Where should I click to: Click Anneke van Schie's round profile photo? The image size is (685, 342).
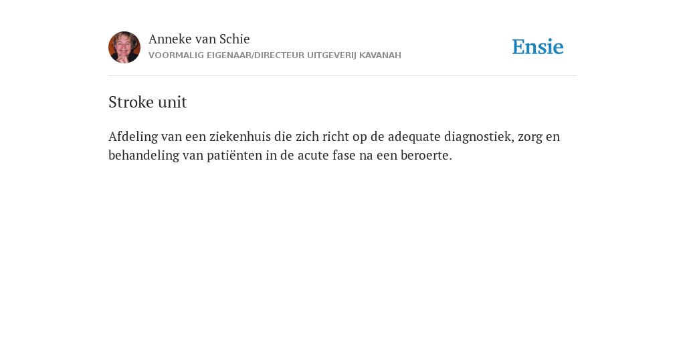(x=124, y=47)
